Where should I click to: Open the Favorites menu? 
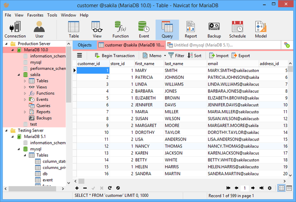[35, 15]
